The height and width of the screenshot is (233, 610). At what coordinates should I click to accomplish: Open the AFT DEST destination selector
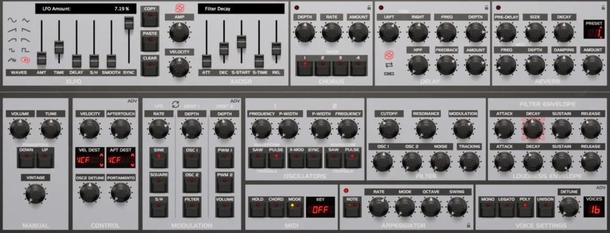pyautogui.click(x=121, y=157)
